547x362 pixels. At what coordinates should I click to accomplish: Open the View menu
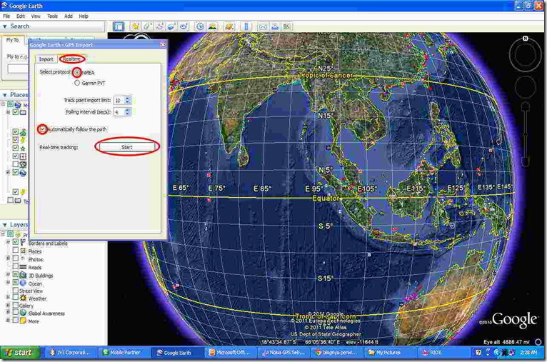click(x=36, y=16)
